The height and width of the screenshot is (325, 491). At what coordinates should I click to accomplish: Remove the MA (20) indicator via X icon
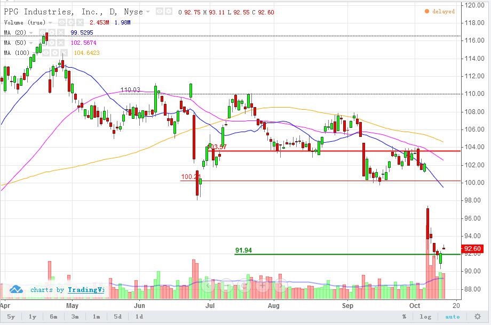(61, 32)
